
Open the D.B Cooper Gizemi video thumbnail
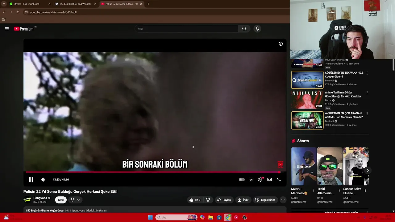(307, 80)
